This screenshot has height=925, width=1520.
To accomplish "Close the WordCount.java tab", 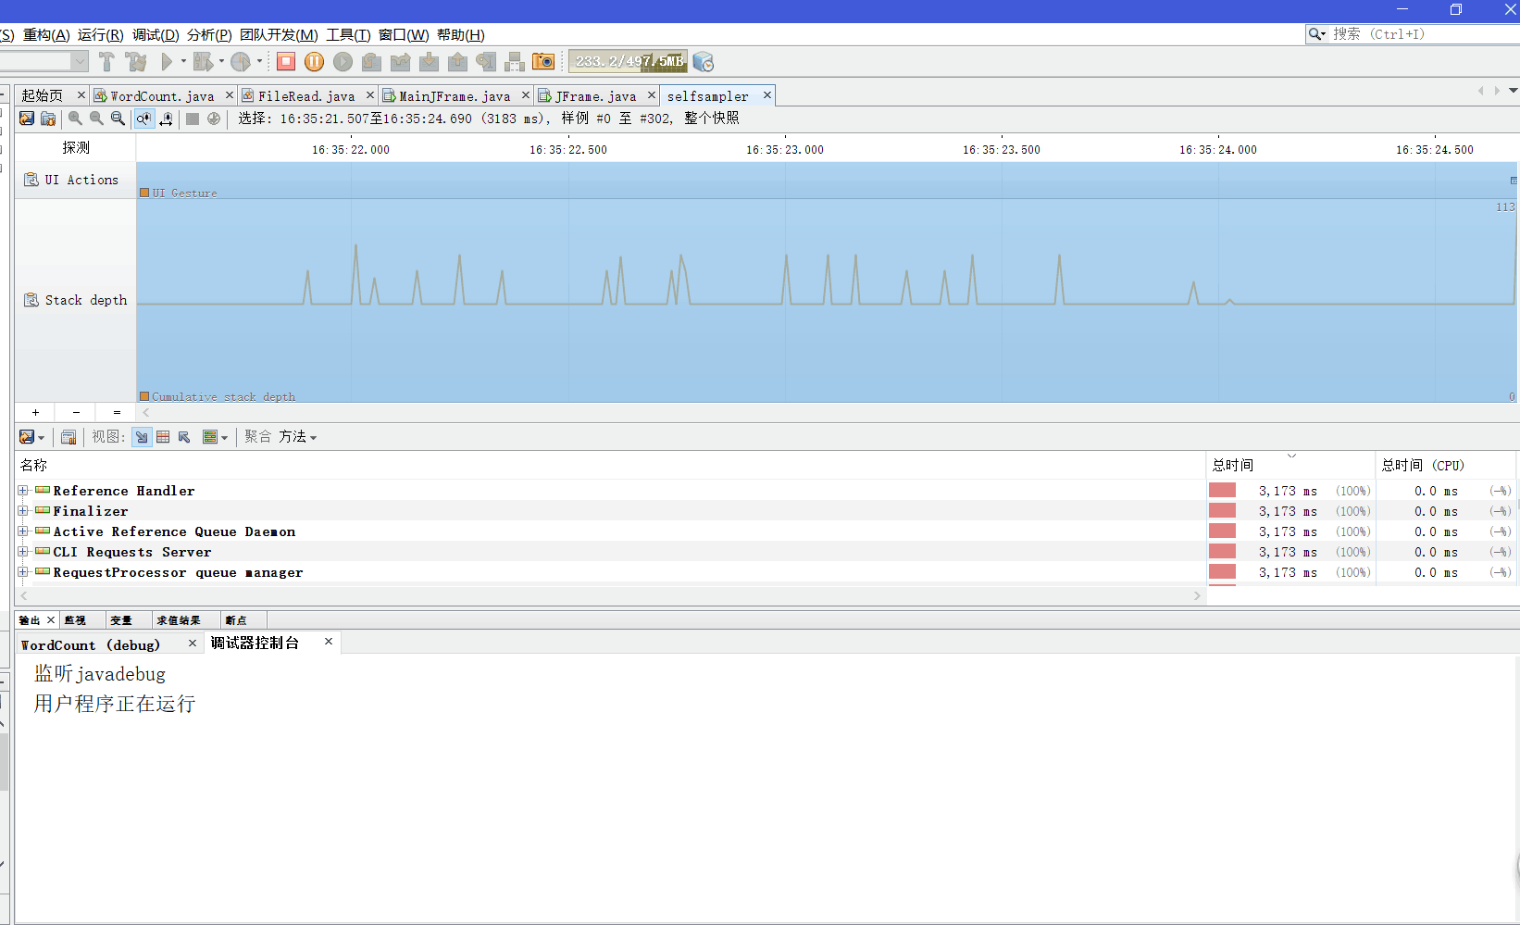I will (x=230, y=95).
